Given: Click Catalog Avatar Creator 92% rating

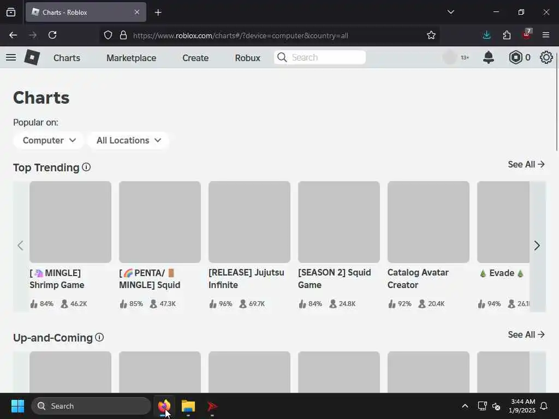Looking at the screenshot, I should click(400, 304).
